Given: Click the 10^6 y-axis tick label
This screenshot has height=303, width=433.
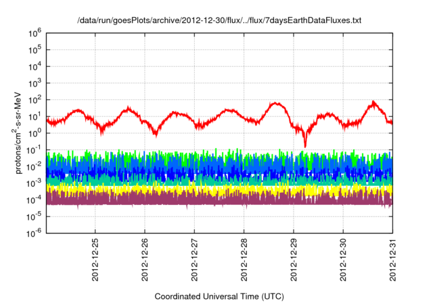Looking at the screenshot, I should 35,33.
